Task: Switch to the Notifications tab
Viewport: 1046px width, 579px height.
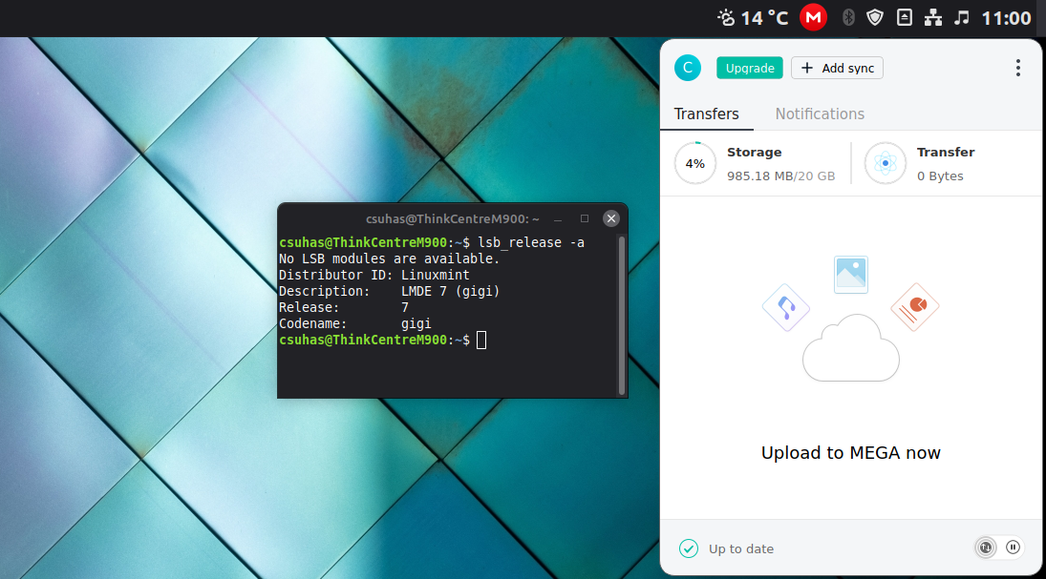Action: (820, 114)
